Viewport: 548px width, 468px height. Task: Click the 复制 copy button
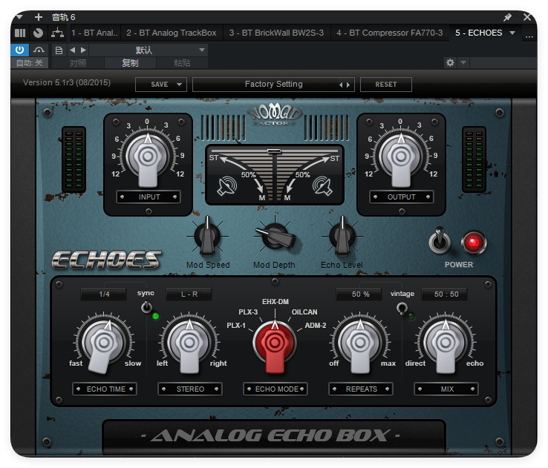point(130,63)
